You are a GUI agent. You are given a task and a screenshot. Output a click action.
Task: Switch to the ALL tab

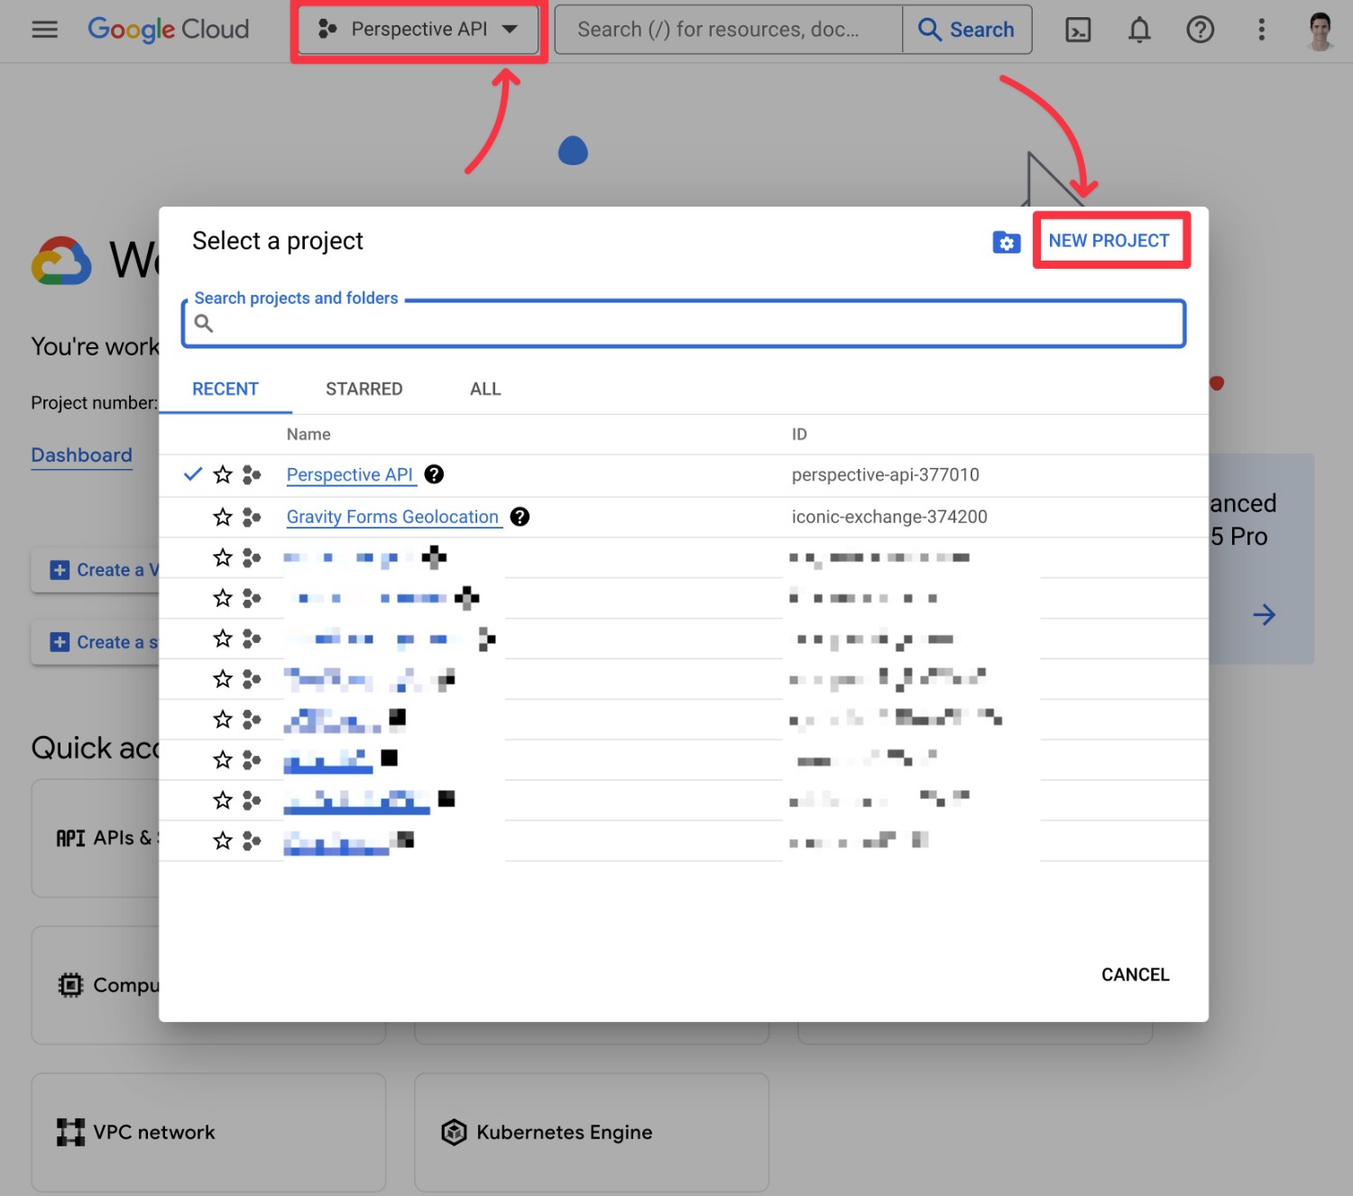(x=485, y=389)
